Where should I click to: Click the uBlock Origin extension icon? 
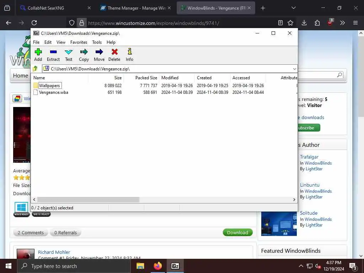[x=330, y=22]
